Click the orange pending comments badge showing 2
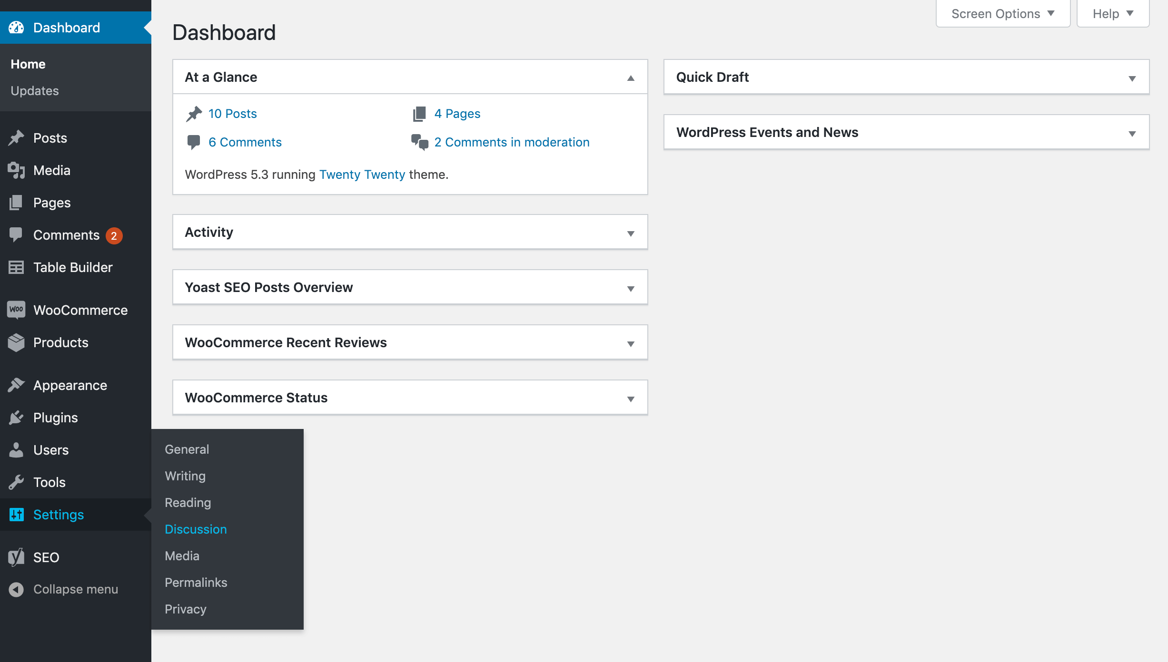The height and width of the screenshot is (662, 1168). click(x=114, y=235)
